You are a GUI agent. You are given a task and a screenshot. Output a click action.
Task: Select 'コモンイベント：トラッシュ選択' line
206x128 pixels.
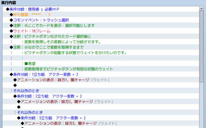[101, 20]
